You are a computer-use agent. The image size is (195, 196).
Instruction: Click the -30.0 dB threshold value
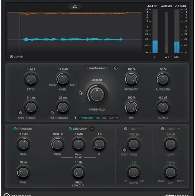[97, 80]
